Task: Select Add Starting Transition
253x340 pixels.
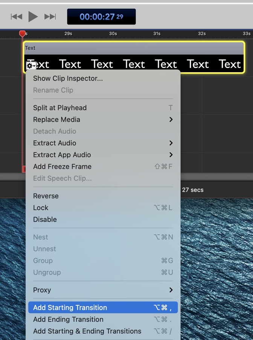Action: (x=70, y=308)
